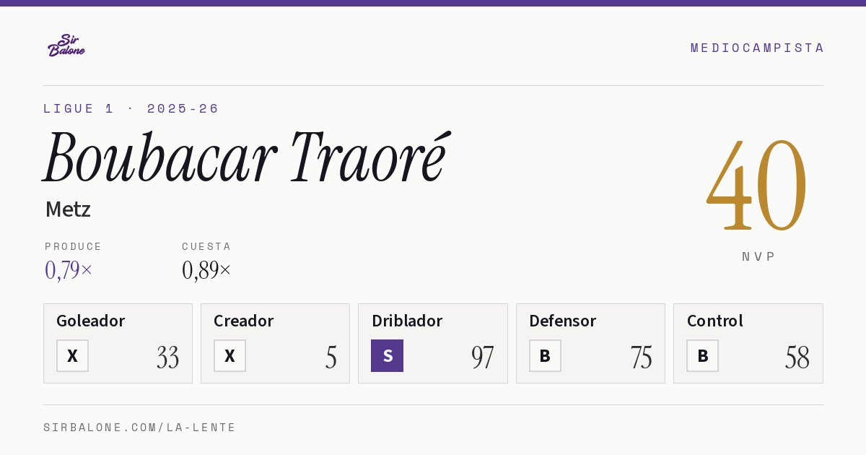Click the B grade badge under Defensor

tap(545, 355)
